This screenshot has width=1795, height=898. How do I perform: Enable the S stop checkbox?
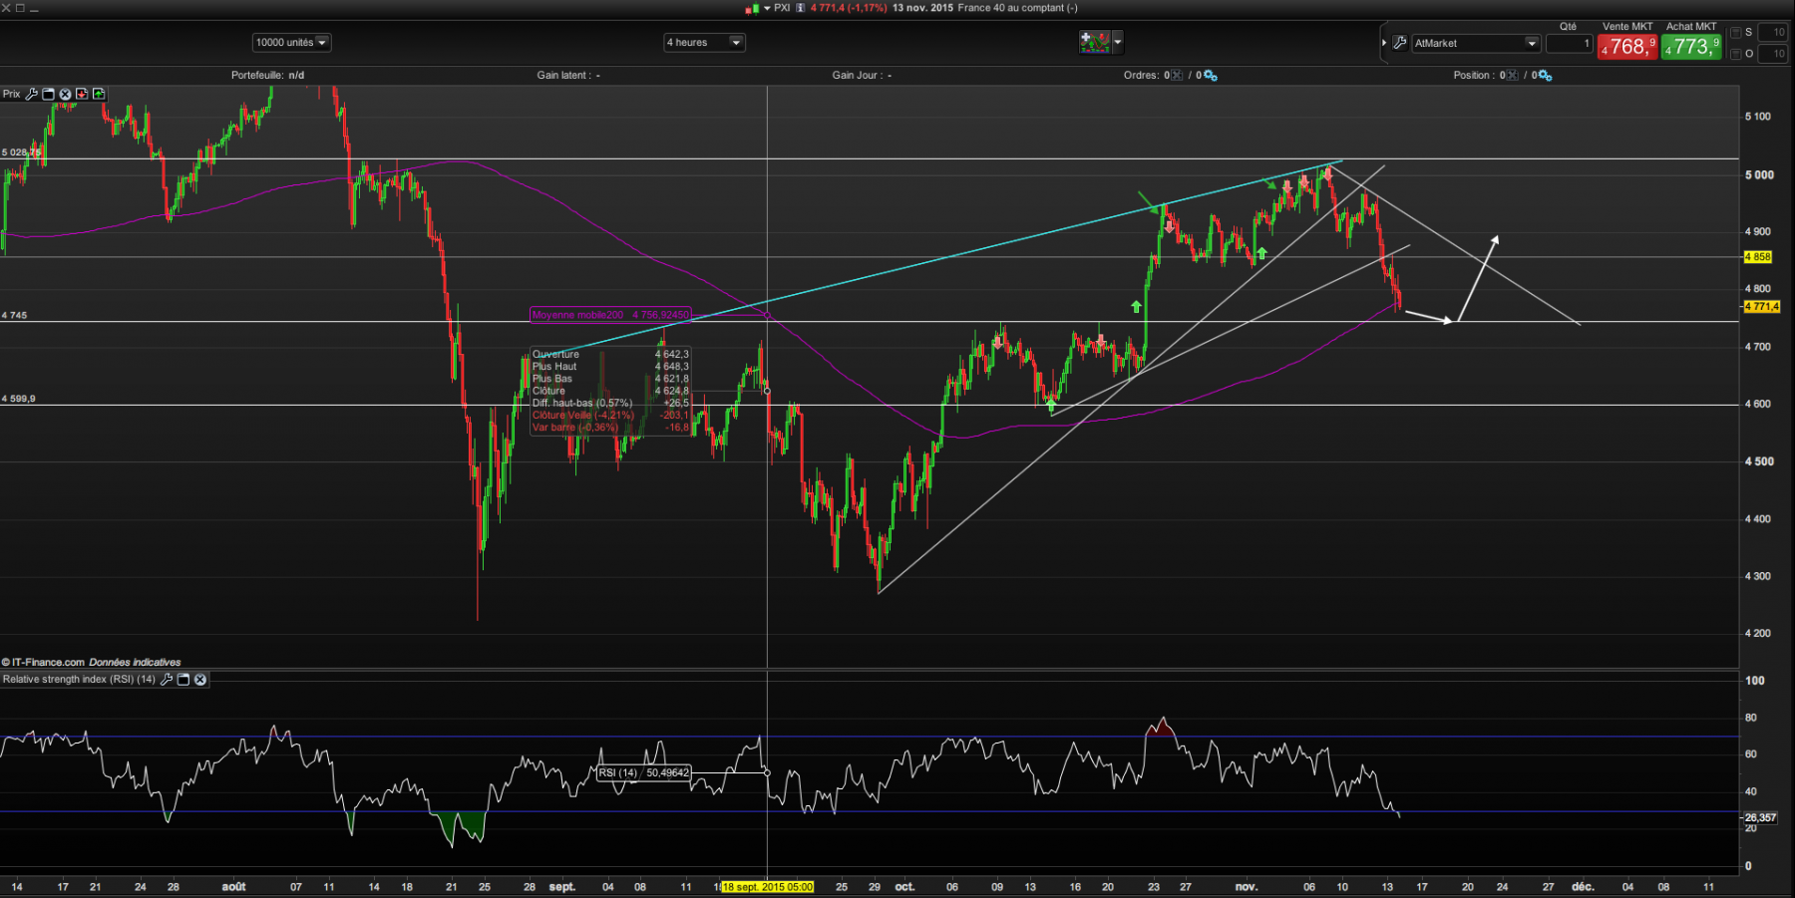pyautogui.click(x=1735, y=32)
